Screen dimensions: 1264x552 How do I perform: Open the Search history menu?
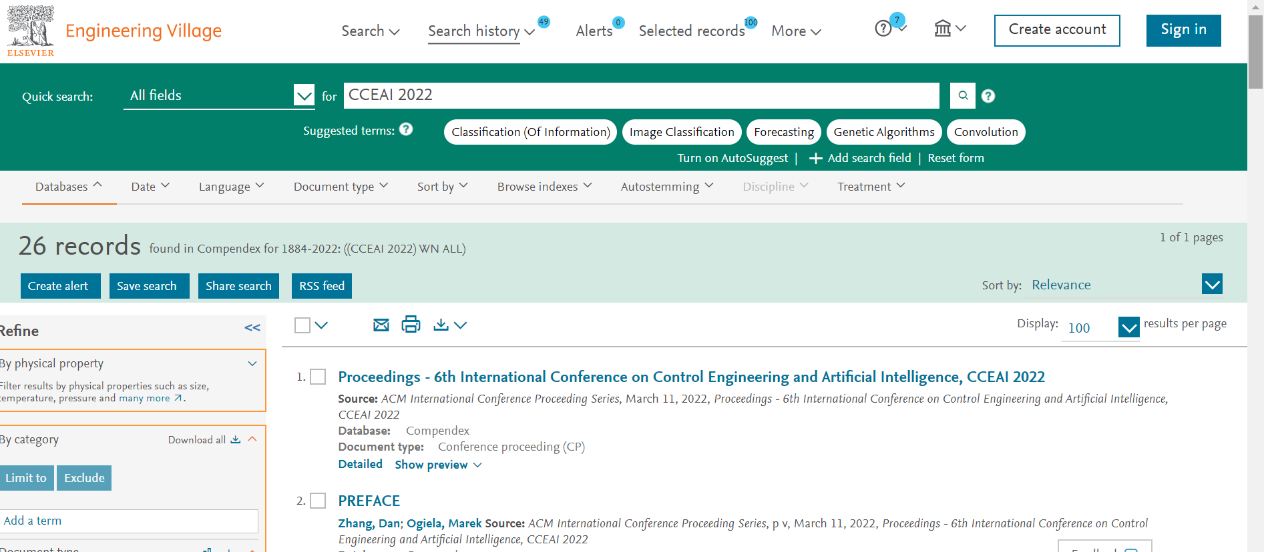click(481, 31)
